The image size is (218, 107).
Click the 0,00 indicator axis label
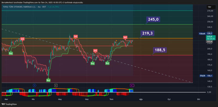click(209, 92)
